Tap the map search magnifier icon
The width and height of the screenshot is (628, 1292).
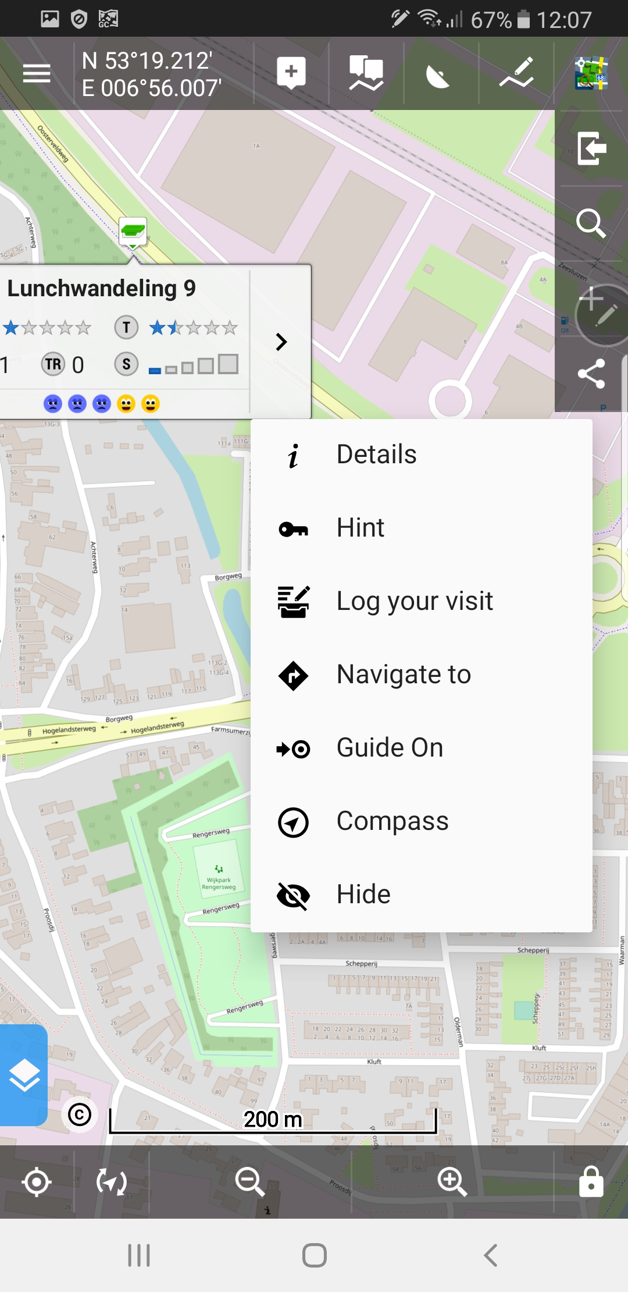pos(591,223)
